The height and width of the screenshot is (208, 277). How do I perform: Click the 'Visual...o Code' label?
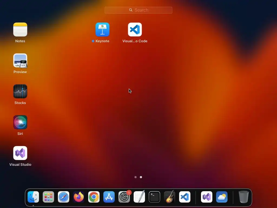(x=135, y=41)
